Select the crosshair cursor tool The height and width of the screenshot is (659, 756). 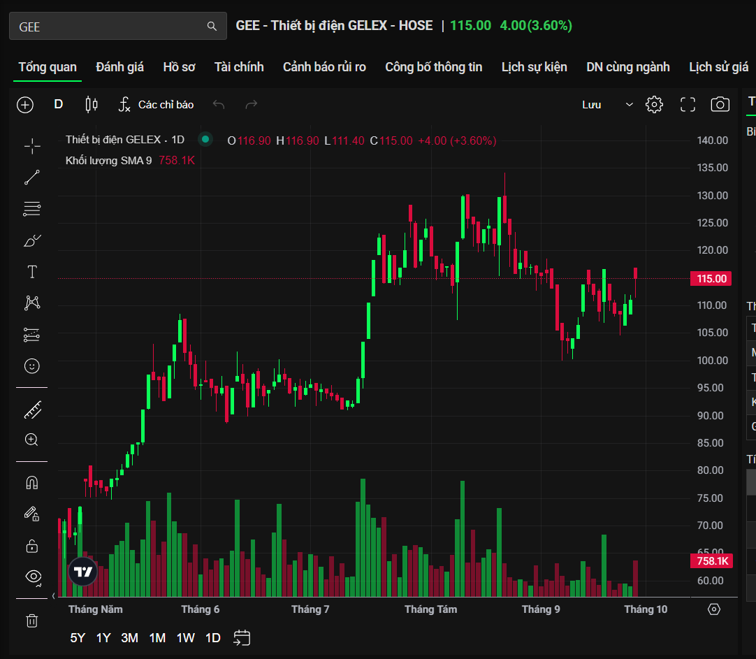point(32,146)
